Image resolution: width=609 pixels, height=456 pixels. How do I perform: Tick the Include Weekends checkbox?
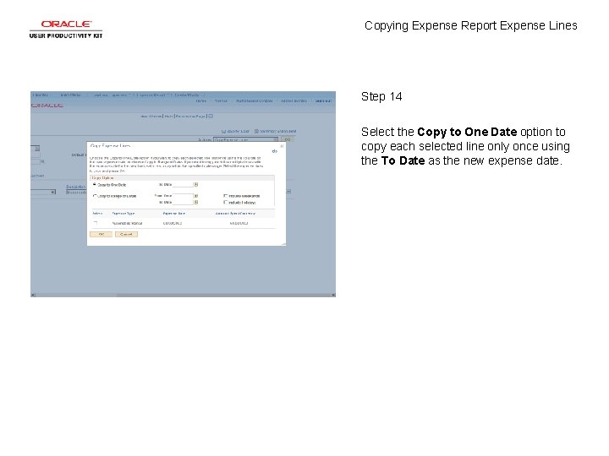tap(225, 196)
